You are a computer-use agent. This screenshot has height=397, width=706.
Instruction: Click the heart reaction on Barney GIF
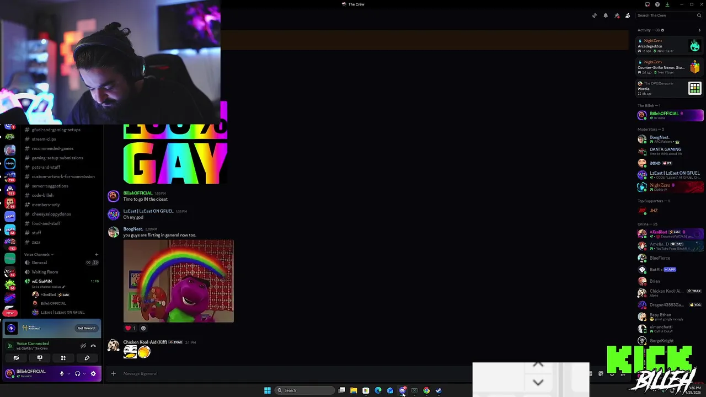click(130, 328)
